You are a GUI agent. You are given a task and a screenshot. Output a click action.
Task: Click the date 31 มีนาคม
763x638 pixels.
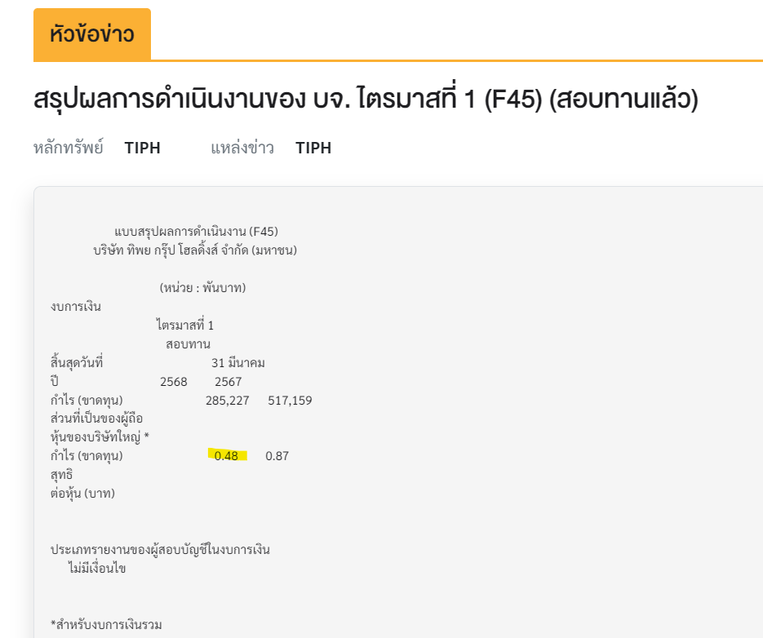click(238, 363)
